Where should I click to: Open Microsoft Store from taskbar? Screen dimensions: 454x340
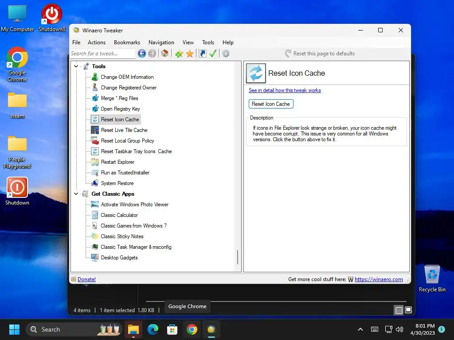pos(172,329)
